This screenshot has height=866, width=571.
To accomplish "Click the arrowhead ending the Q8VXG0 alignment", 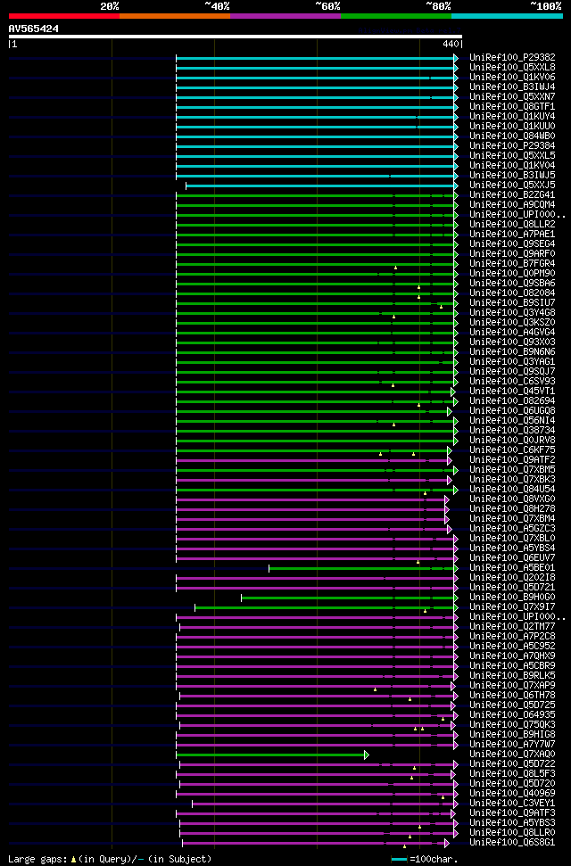I will coord(447,499).
